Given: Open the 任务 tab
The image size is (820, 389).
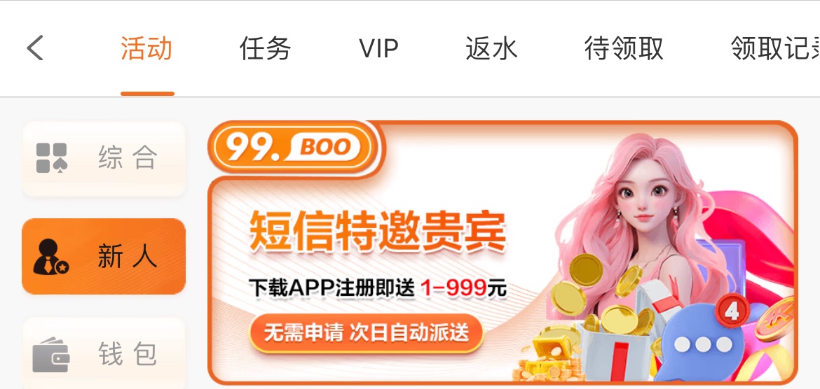Looking at the screenshot, I should point(265,48).
